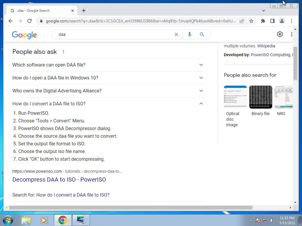This screenshot has width=302, height=226.
Task: Click the 'Optical disc image' label
Action: click(233, 119)
